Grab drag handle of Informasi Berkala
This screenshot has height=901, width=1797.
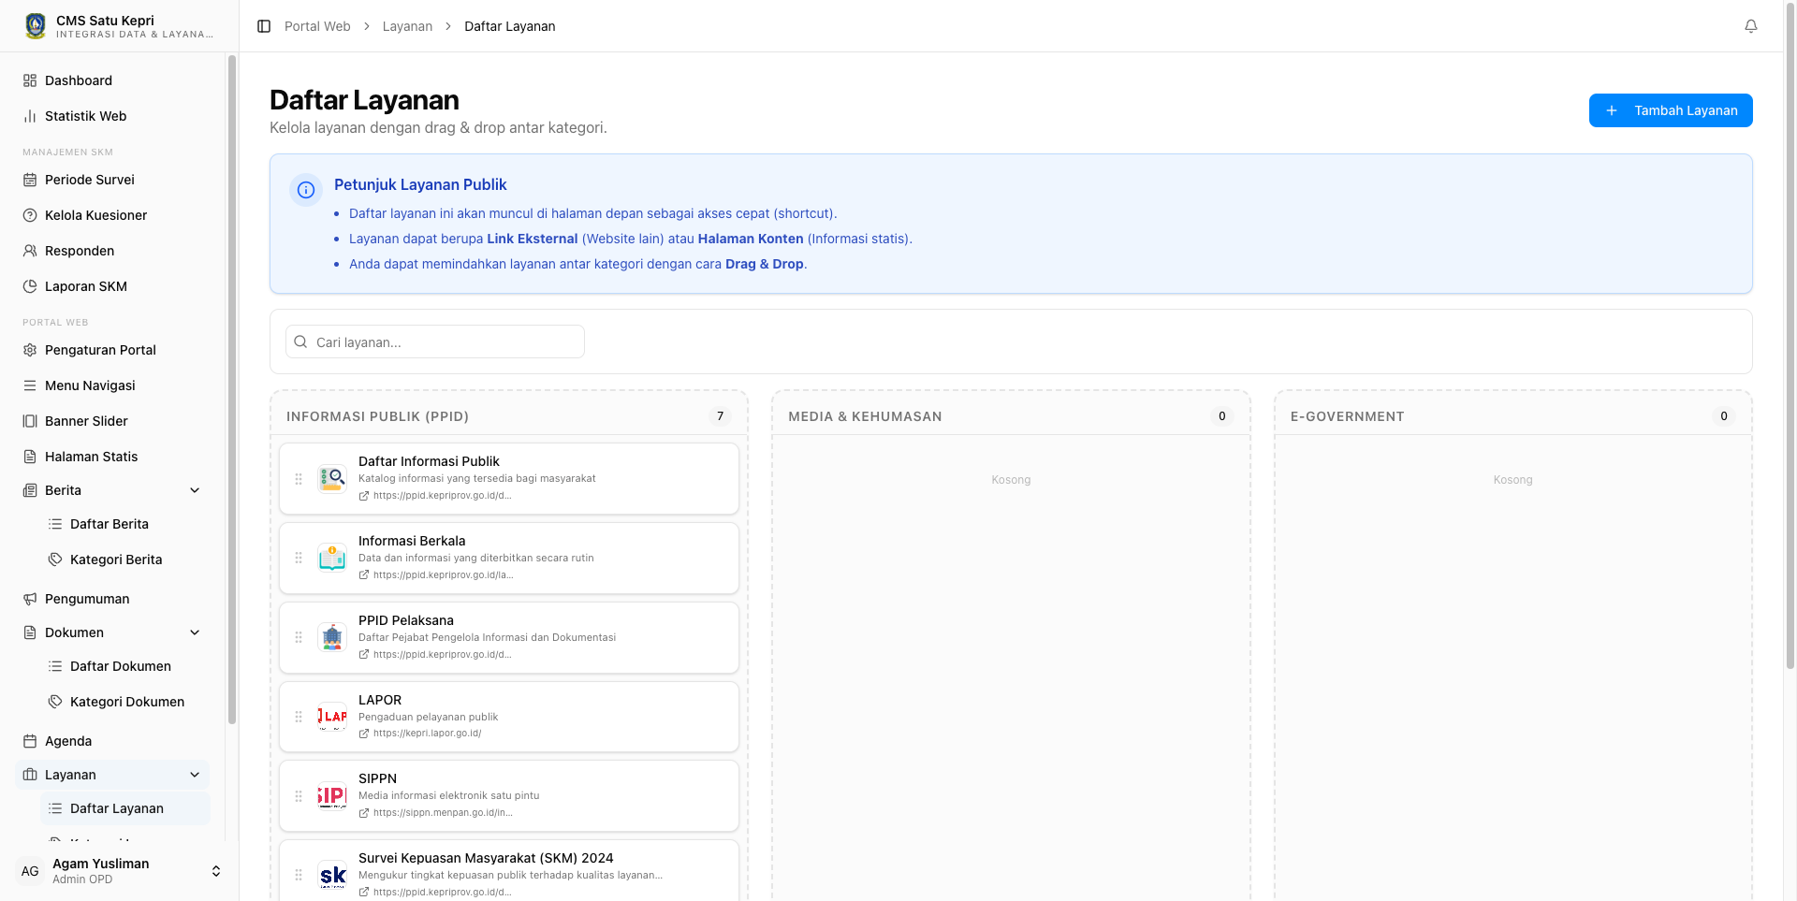click(x=299, y=559)
